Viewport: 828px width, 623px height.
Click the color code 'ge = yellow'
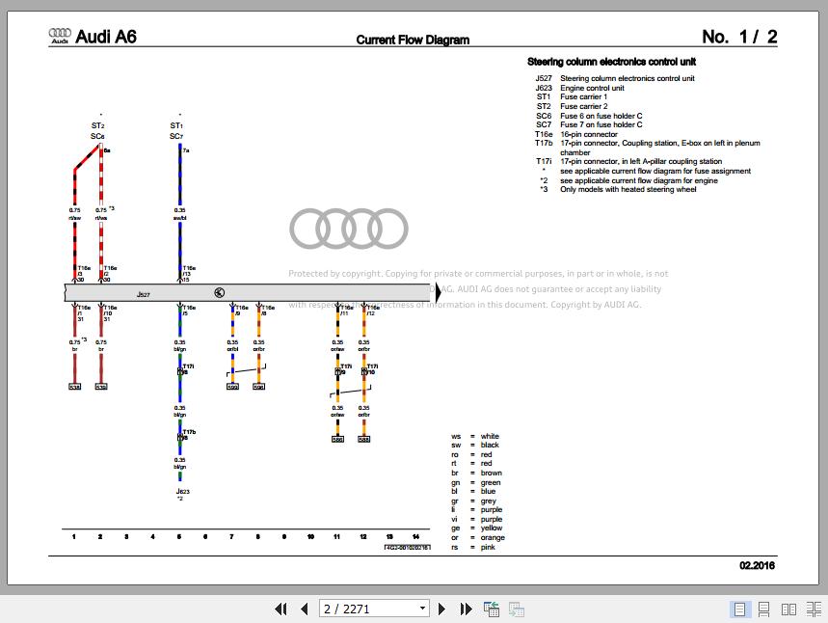(477, 528)
